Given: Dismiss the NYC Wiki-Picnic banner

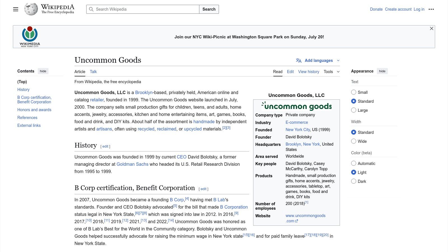Looking at the screenshot, I should 431,29.
